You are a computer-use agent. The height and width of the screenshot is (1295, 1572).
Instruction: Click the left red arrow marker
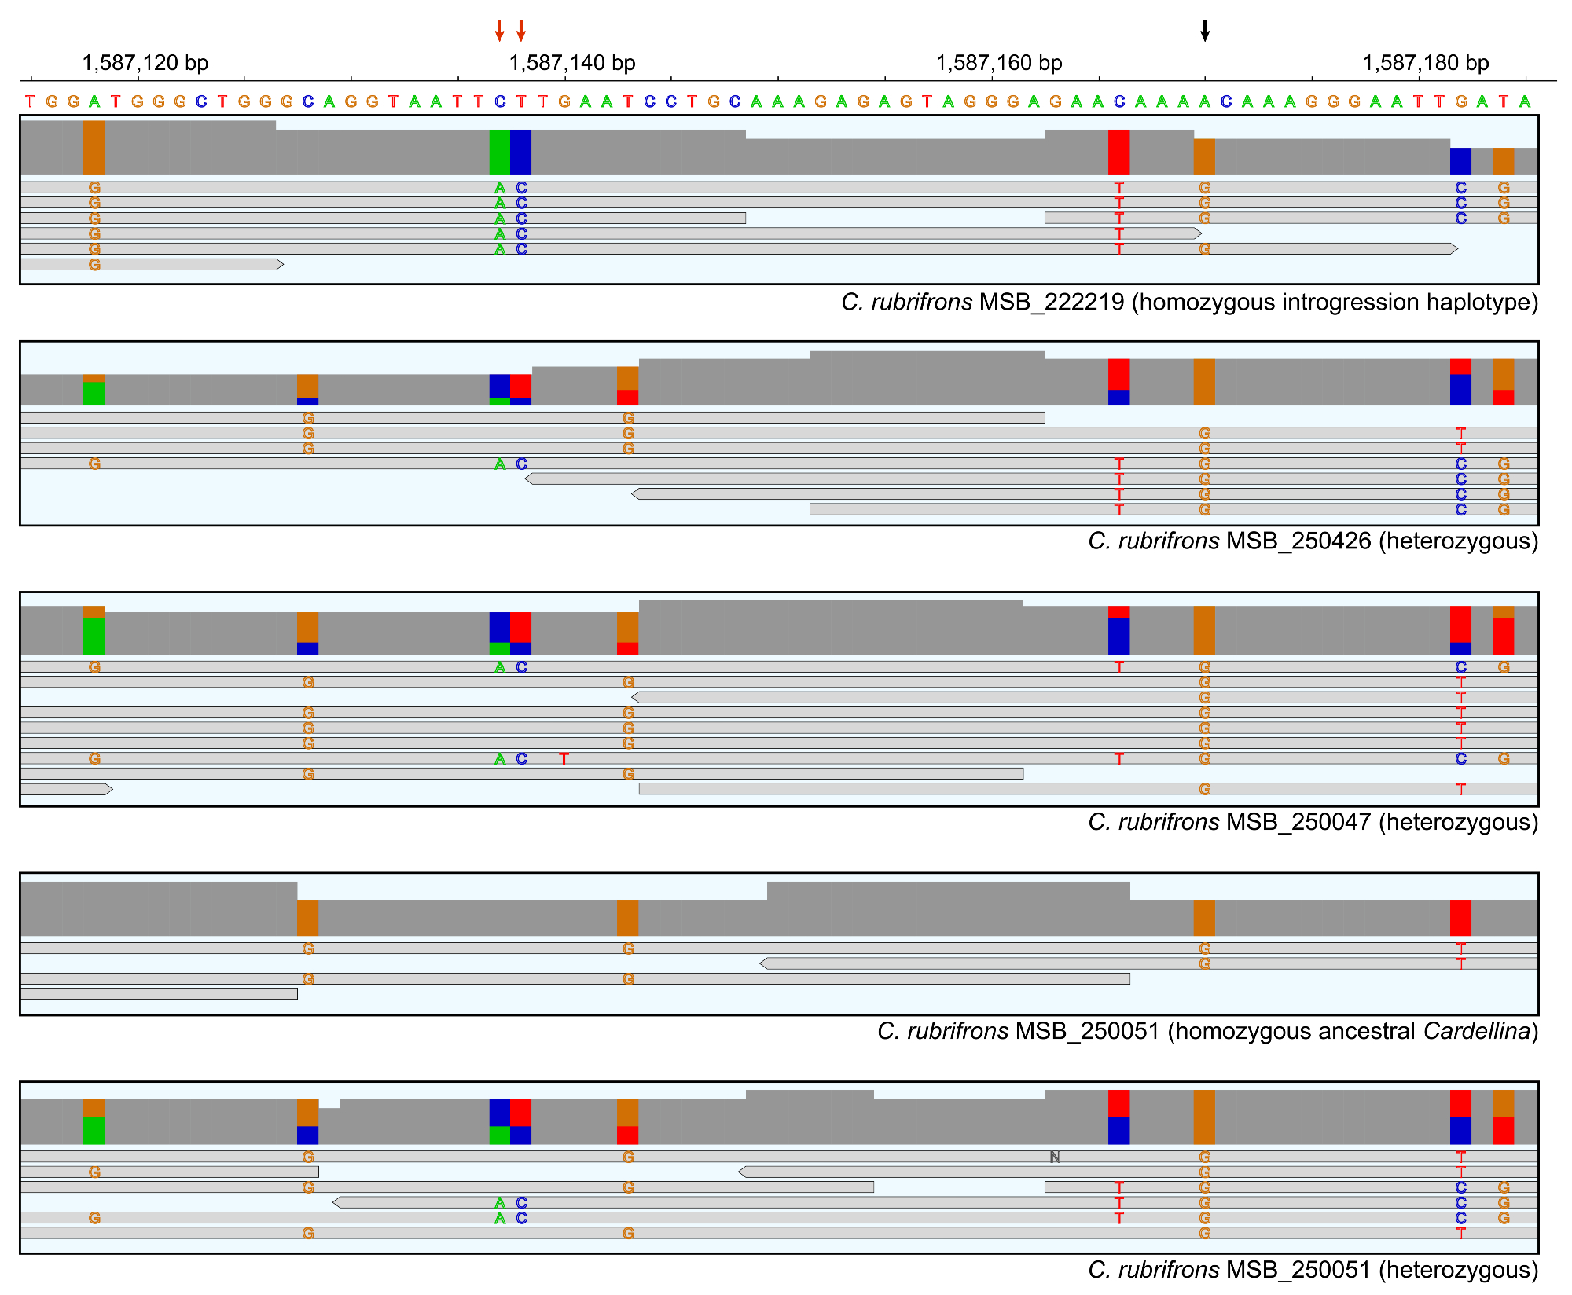click(x=499, y=31)
